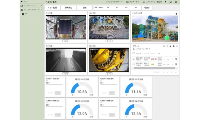Click the 電流計03 機器定格 input field

(54, 105)
